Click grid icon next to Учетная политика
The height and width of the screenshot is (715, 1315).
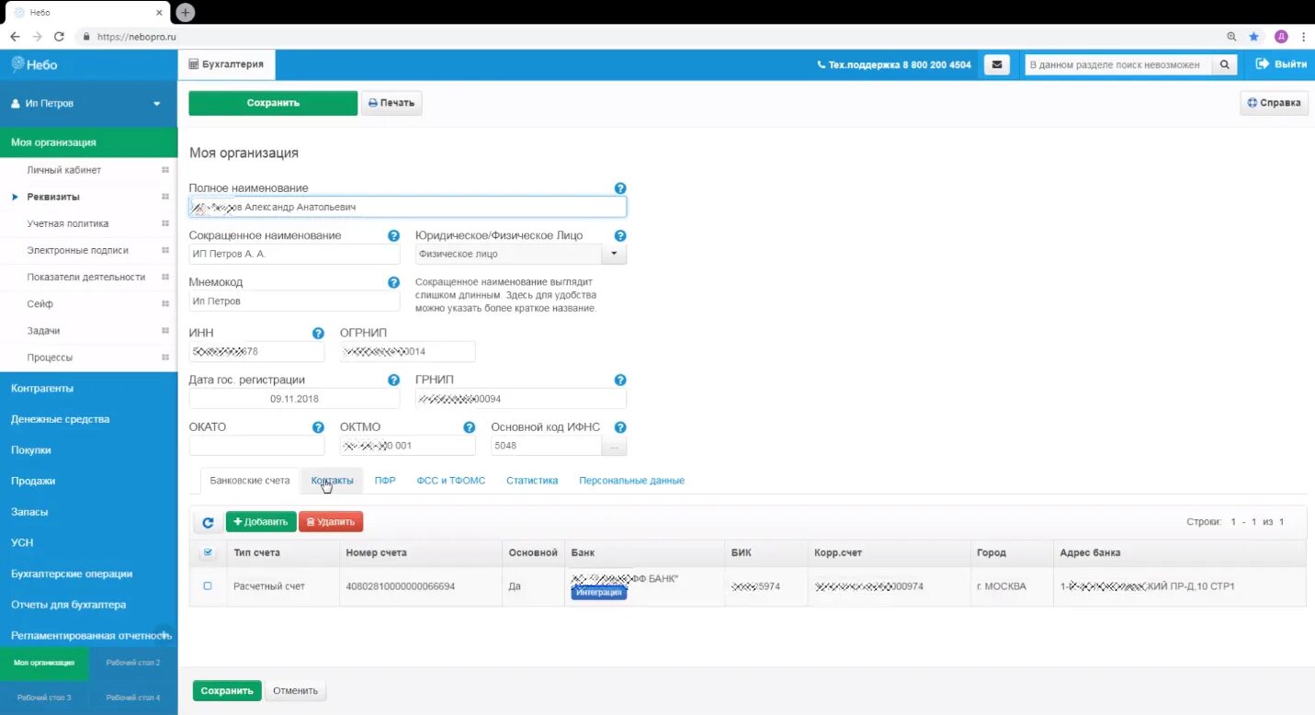coord(165,223)
